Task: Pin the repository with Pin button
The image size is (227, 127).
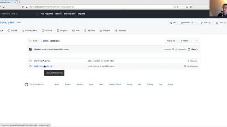Action: point(173,23)
